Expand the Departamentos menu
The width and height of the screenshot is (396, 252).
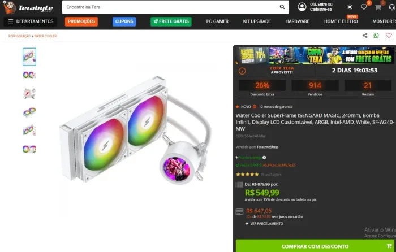point(31,21)
